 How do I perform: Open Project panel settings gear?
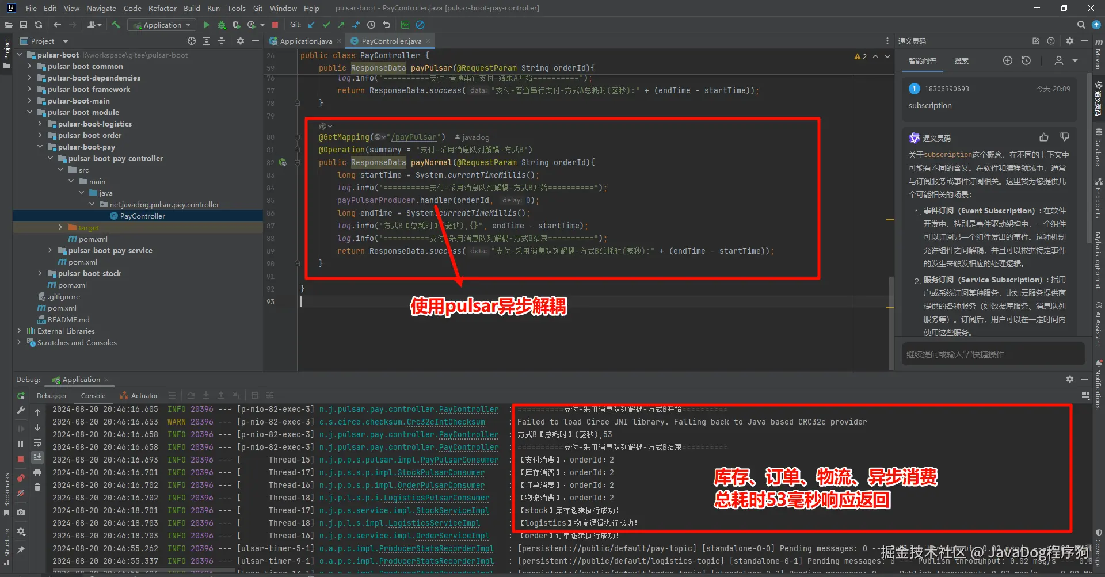coord(241,41)
